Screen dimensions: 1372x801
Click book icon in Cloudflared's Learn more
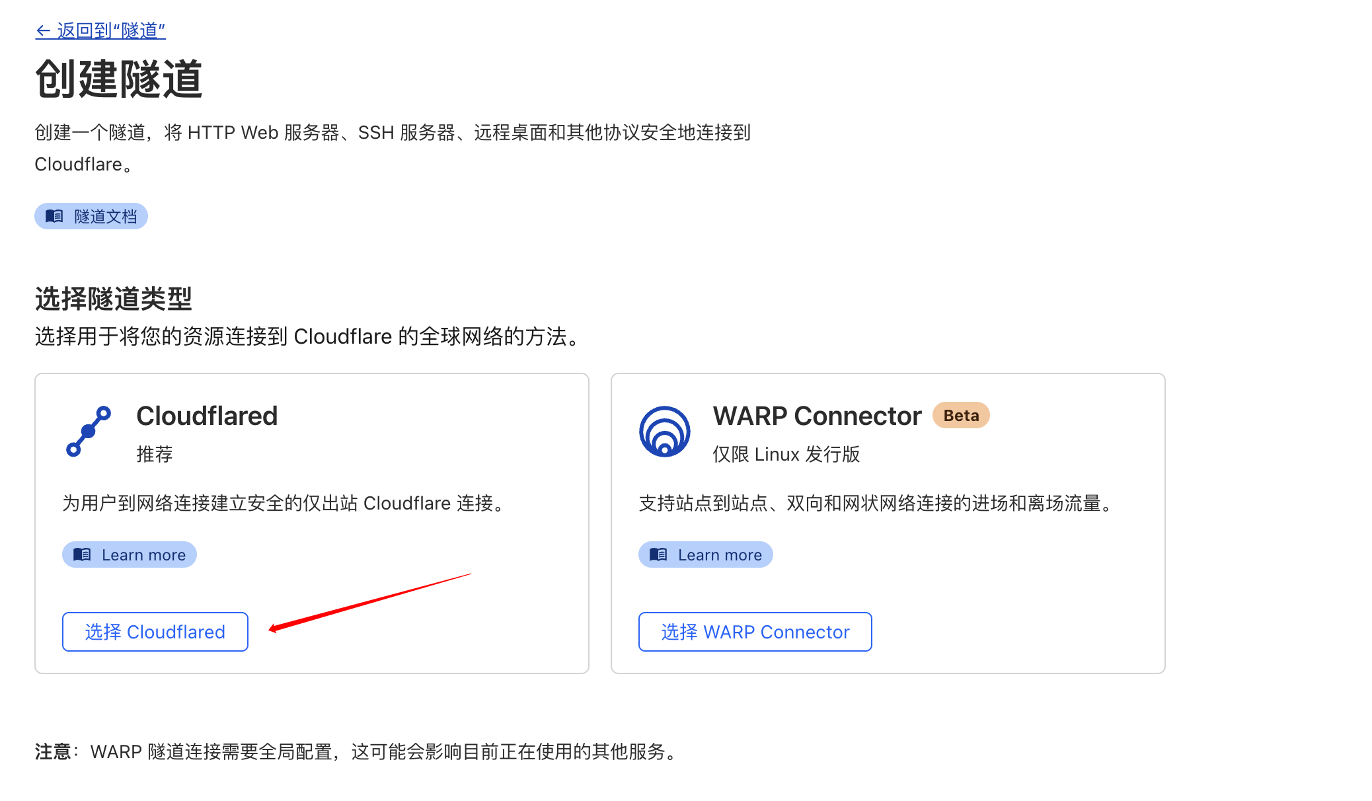coord(82,554)
